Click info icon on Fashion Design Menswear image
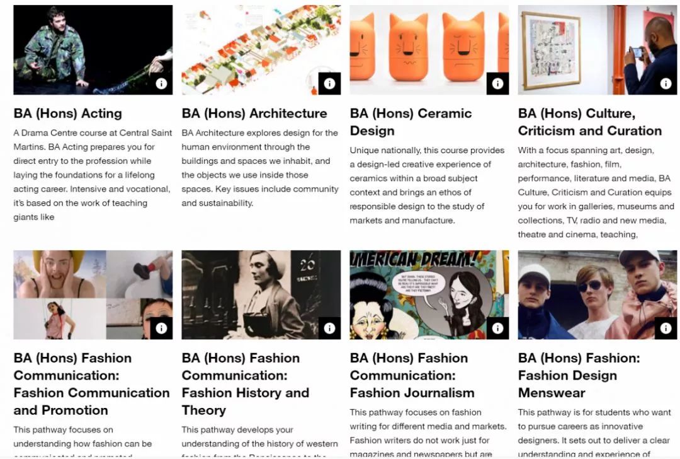The width and height of the screenshot is (680, 459). point(666,328)
